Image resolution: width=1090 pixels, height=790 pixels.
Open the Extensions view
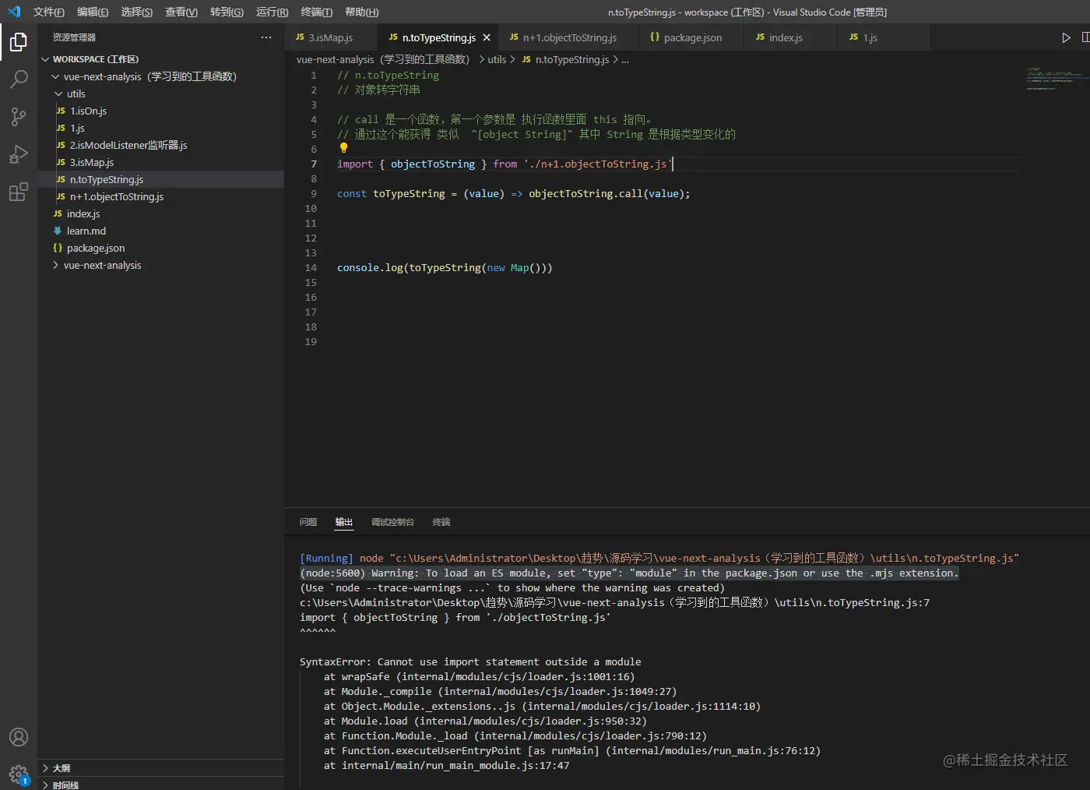coord(19,192)
